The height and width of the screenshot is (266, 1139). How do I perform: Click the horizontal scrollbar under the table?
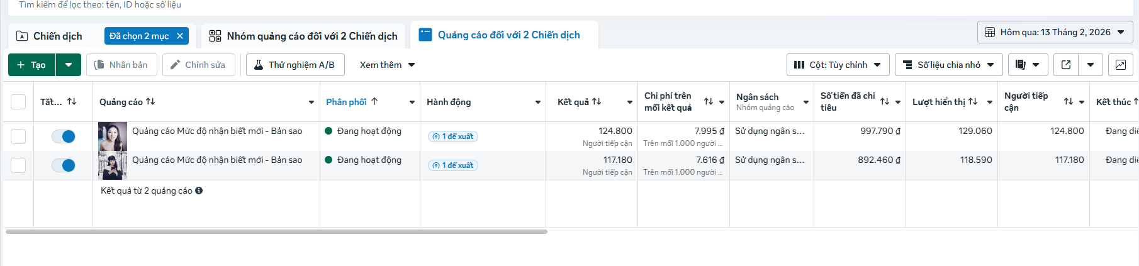(x=276, y=231)
